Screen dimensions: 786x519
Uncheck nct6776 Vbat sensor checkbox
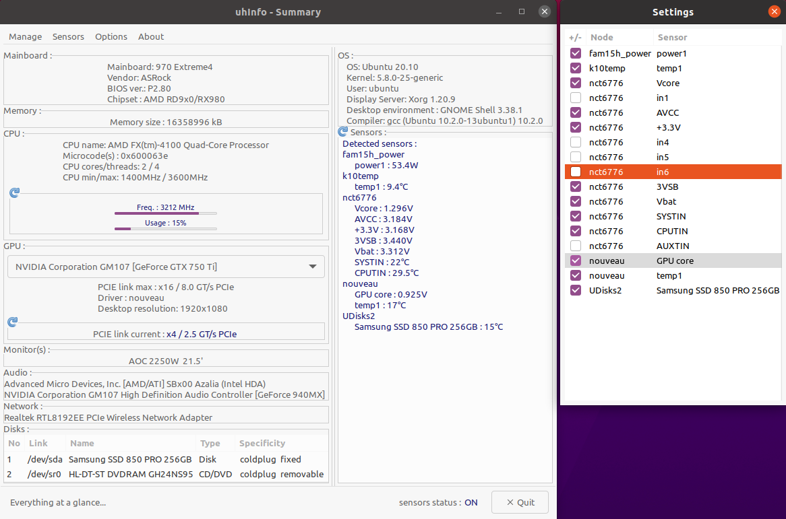coord(576,201)
